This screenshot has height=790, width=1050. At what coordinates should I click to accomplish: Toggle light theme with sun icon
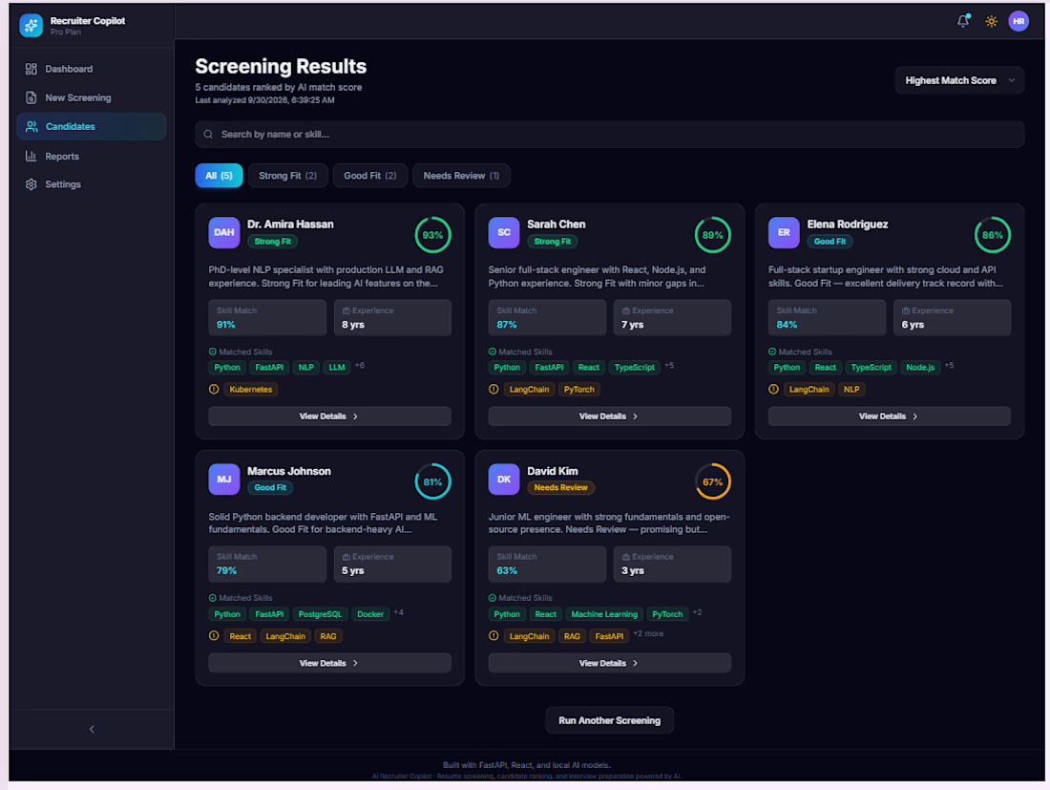991,21
